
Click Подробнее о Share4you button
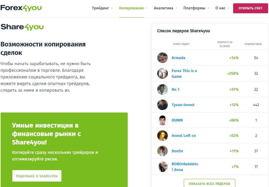tap(37, 176)
